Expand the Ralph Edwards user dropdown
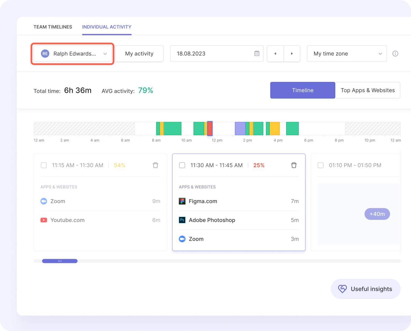This screenshot has width=411, height=331. click(105, 53)
